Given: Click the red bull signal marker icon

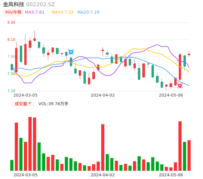Looking at the screenshot, I should [180, 85].
